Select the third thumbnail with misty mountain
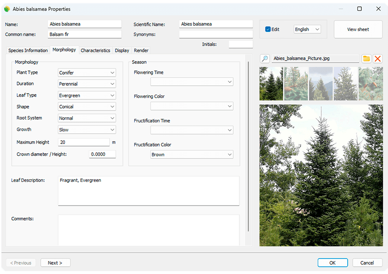This screenshot has width=388, height=274. (321, 84)
